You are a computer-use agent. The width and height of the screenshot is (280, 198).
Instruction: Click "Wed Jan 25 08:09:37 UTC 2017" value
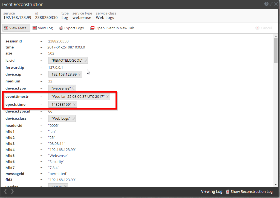[x=78, y=96]
